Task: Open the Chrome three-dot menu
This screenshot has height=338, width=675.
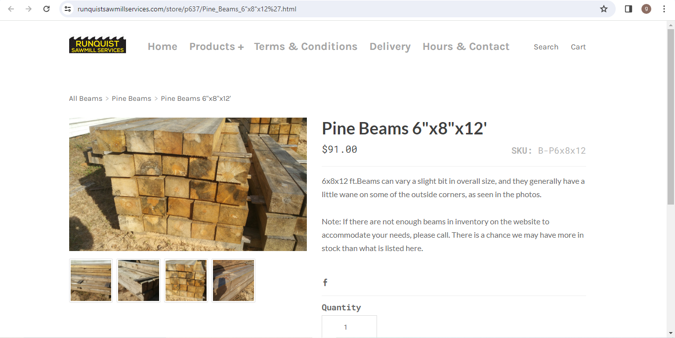Action: pyautogui.click(x=664, y=9)
